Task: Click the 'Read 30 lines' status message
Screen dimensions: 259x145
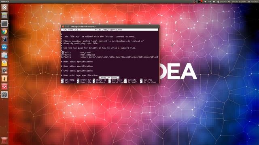Action: coord(109,77)
